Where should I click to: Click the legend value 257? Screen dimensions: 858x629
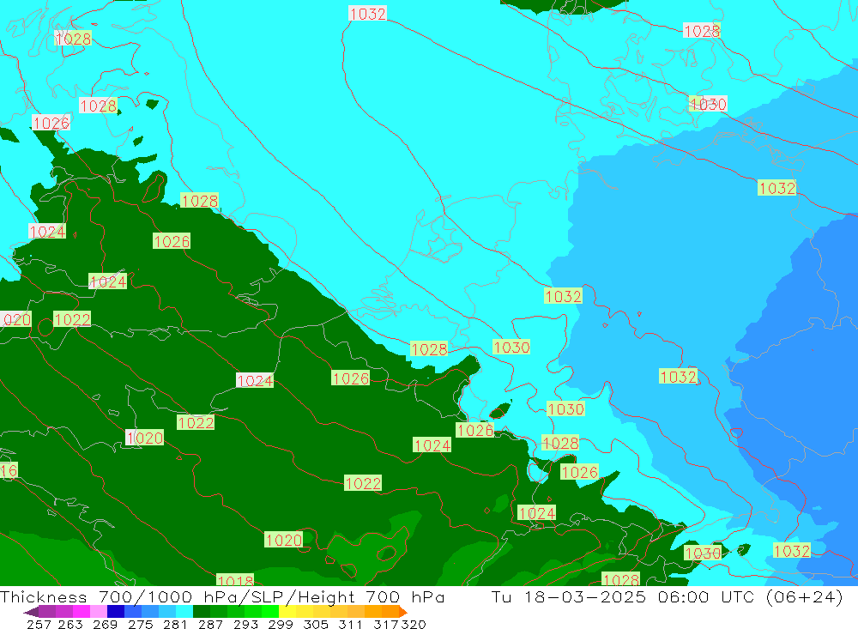coord(39,624)
